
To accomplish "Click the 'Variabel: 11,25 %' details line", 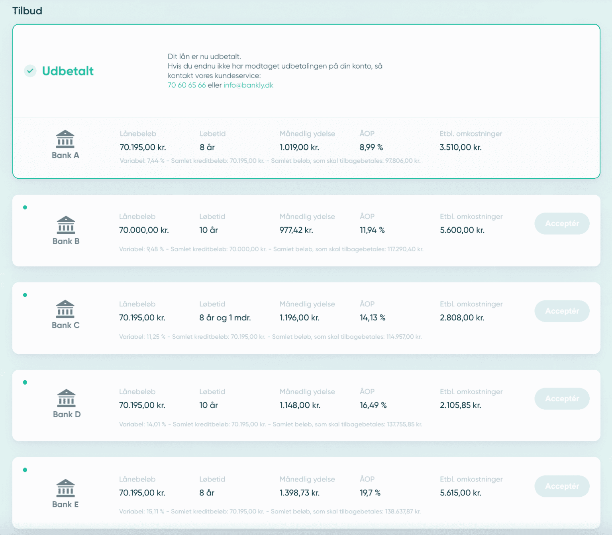I will coord(271,337).
